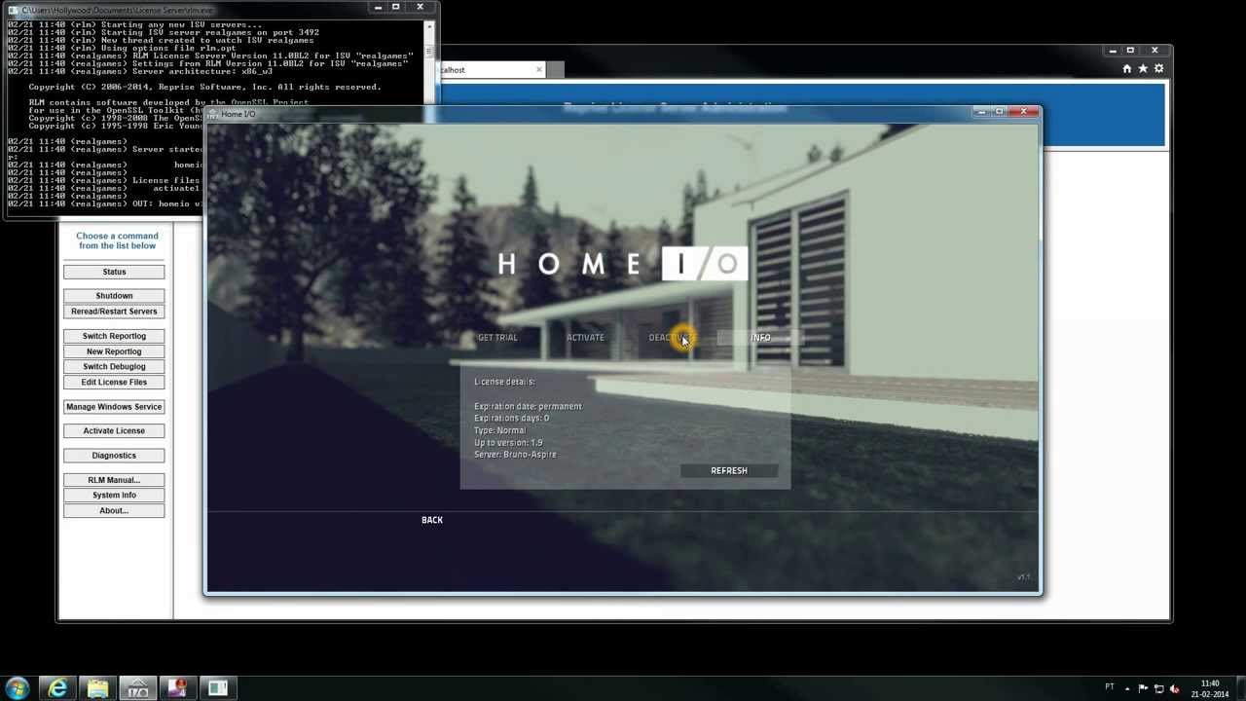This screenshot has width=1246, height=701.
Task: Open File Explorer folder on taskbar
Action: click(97, 688)
